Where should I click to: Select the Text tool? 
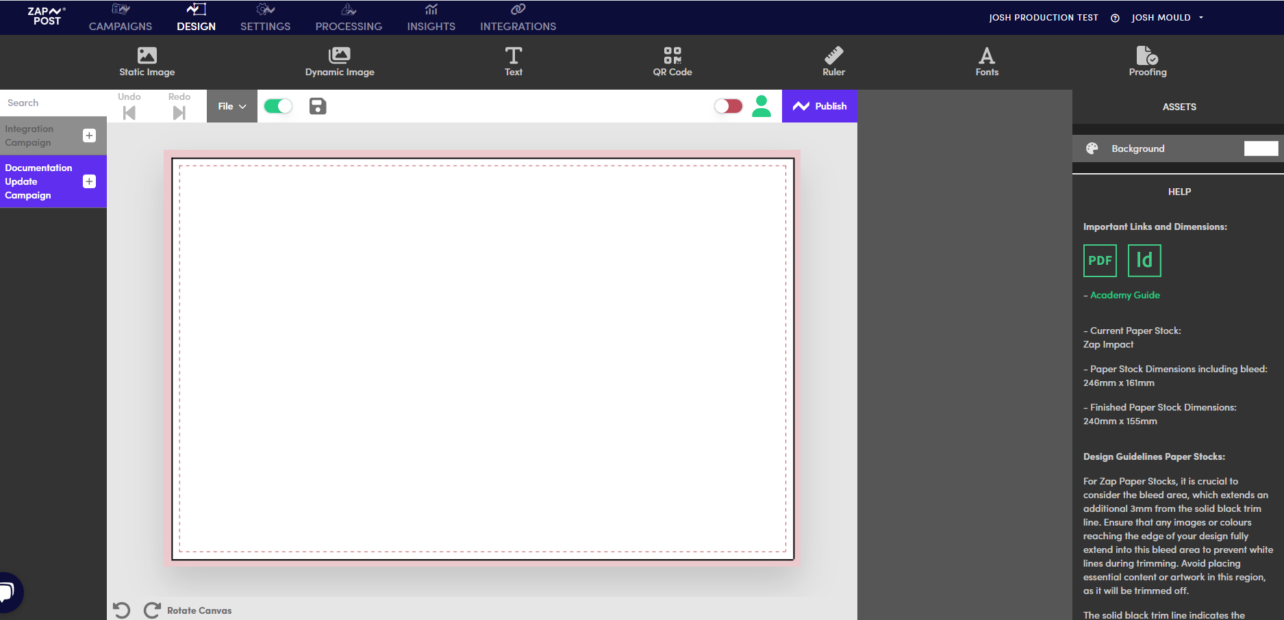click(x=513, y=62)
